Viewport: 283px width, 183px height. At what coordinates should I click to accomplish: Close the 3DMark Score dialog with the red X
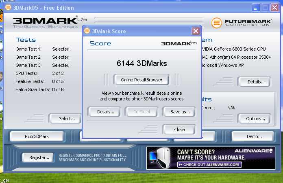pyautogui.click(x=196, y=31)
